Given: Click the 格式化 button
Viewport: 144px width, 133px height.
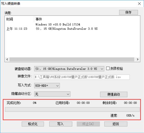Looking at the screenshot, I should [x=33, y=124].
